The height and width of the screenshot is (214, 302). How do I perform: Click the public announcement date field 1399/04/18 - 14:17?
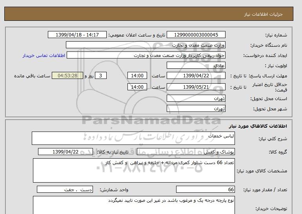pyautogui.click(x=77, y=35)
